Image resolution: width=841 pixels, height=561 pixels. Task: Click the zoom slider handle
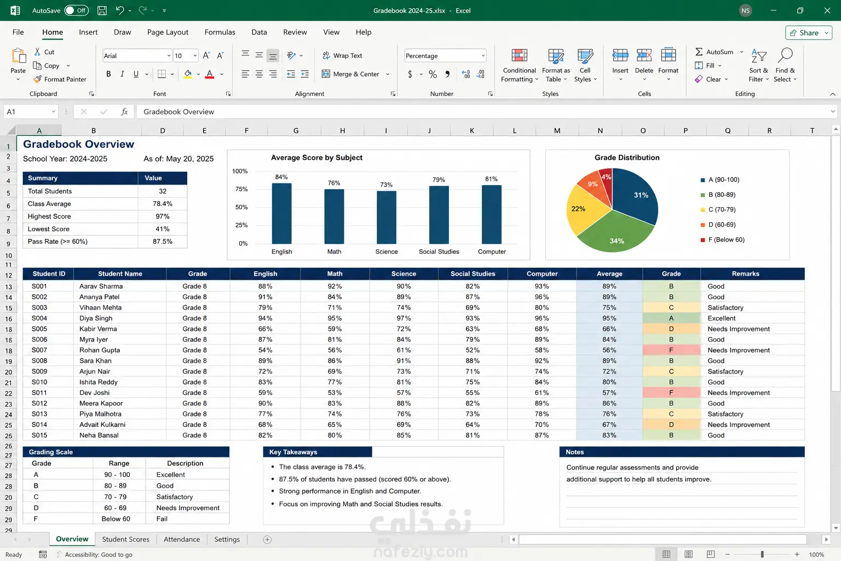point(762,554)
